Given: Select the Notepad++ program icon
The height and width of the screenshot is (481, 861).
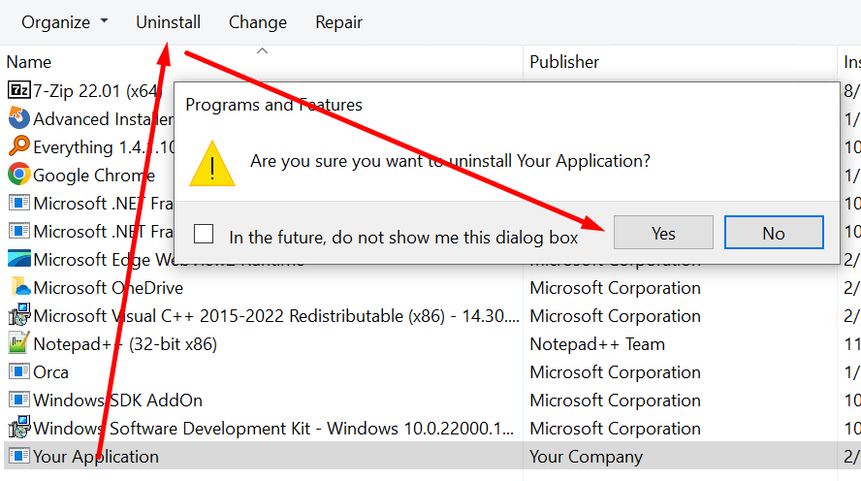Looking at the screenshot, I should 18,342.
